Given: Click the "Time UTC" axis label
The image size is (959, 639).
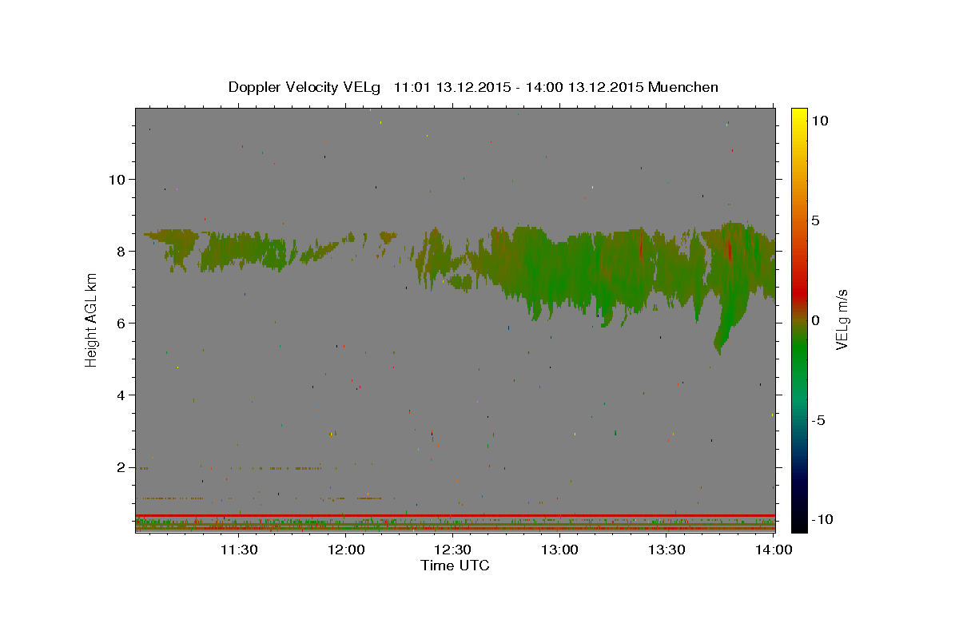Looking at the screenshot, I should click(455, 566).
